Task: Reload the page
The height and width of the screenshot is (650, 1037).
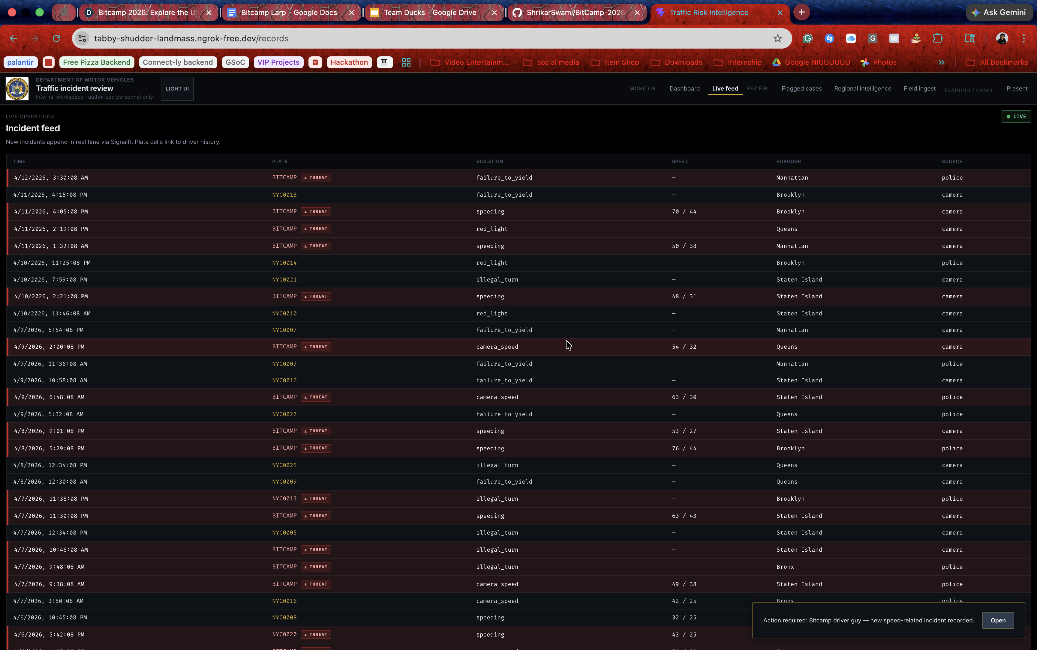Action: pyautogui.click(x=56, y=39)
